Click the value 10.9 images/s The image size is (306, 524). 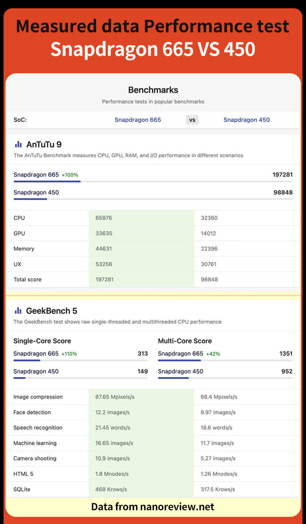[x=112, y=458]
